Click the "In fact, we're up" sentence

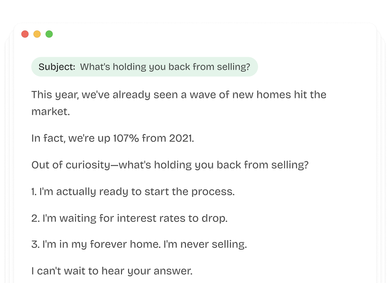click(x=70, y=138)
